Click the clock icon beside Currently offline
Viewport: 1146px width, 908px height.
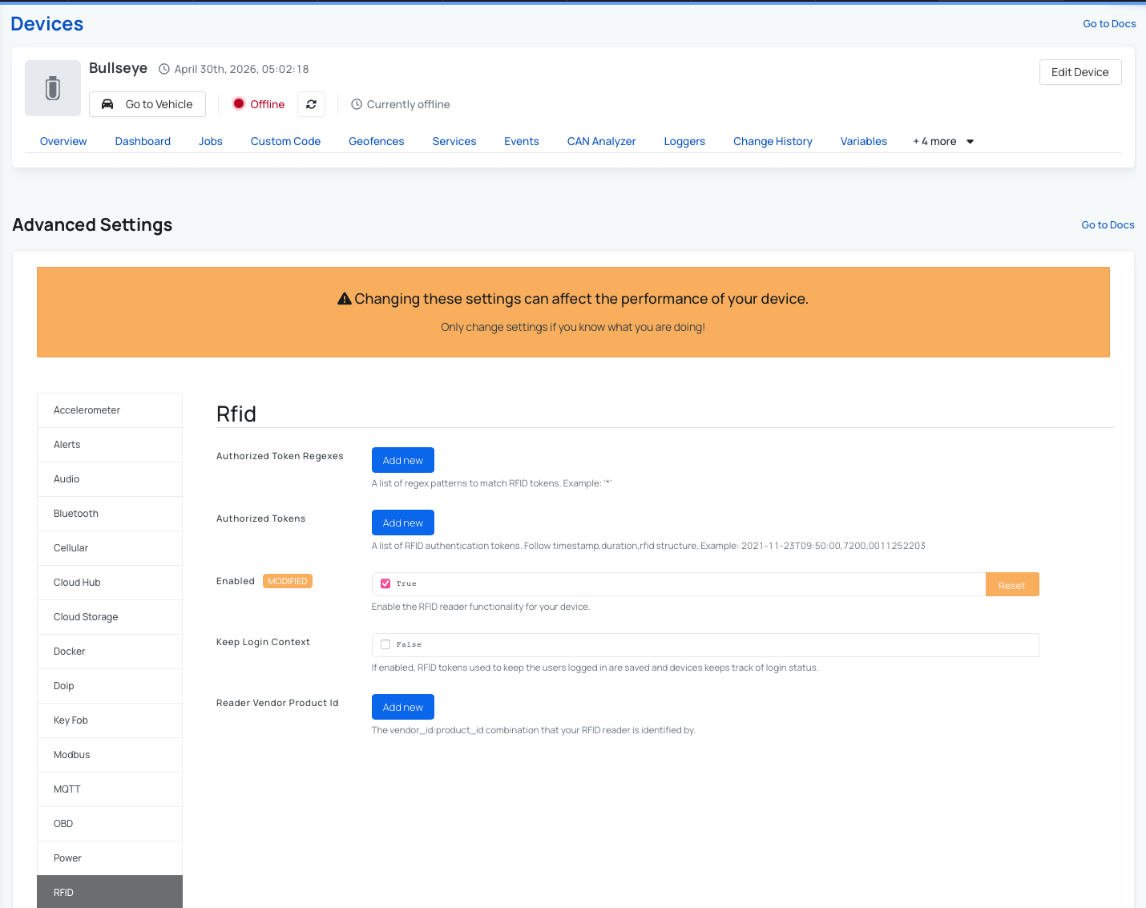pos(357,104)
